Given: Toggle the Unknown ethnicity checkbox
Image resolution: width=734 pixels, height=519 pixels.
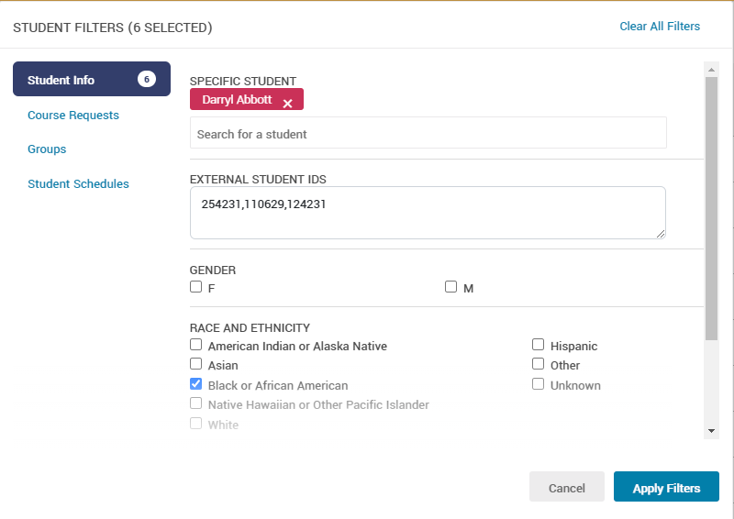Looking at the screenshot, I should (539, 384).
